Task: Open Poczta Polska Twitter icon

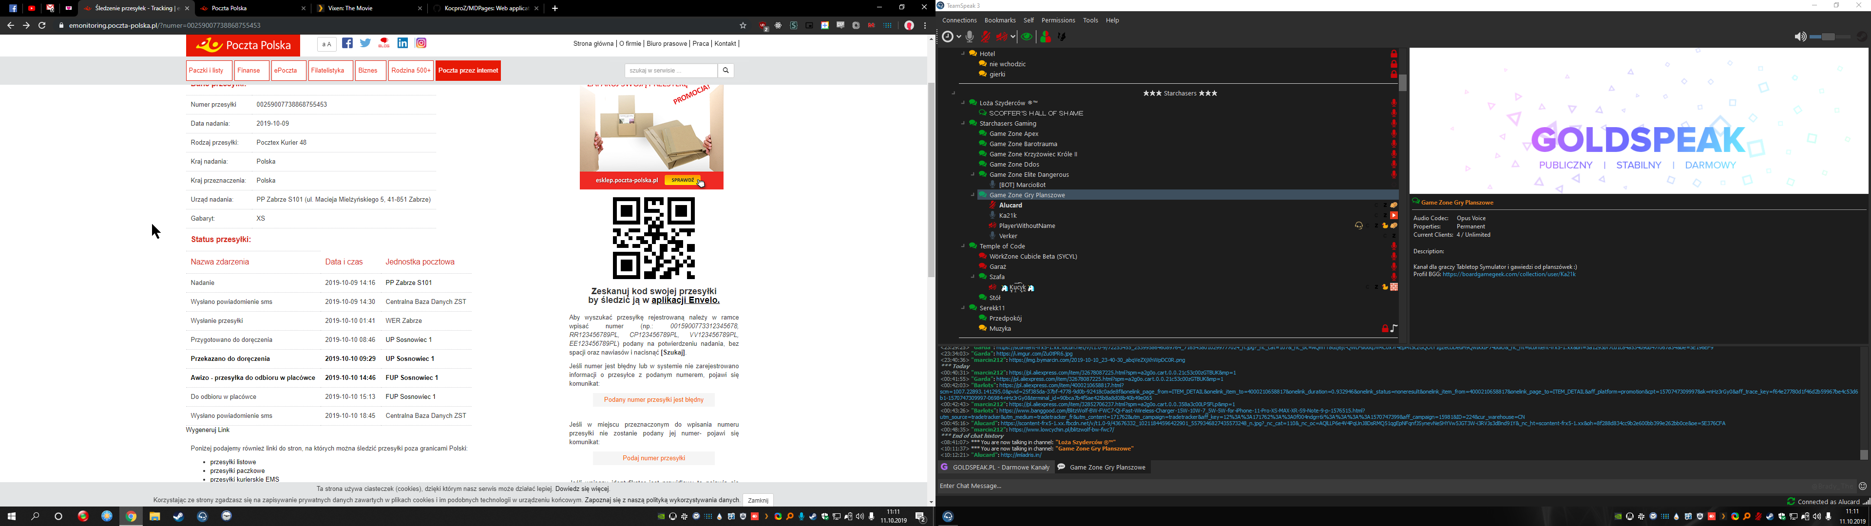Action: tap(365, 44)
